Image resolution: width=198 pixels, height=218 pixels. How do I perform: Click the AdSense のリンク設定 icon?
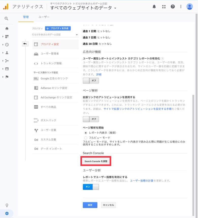36,88
